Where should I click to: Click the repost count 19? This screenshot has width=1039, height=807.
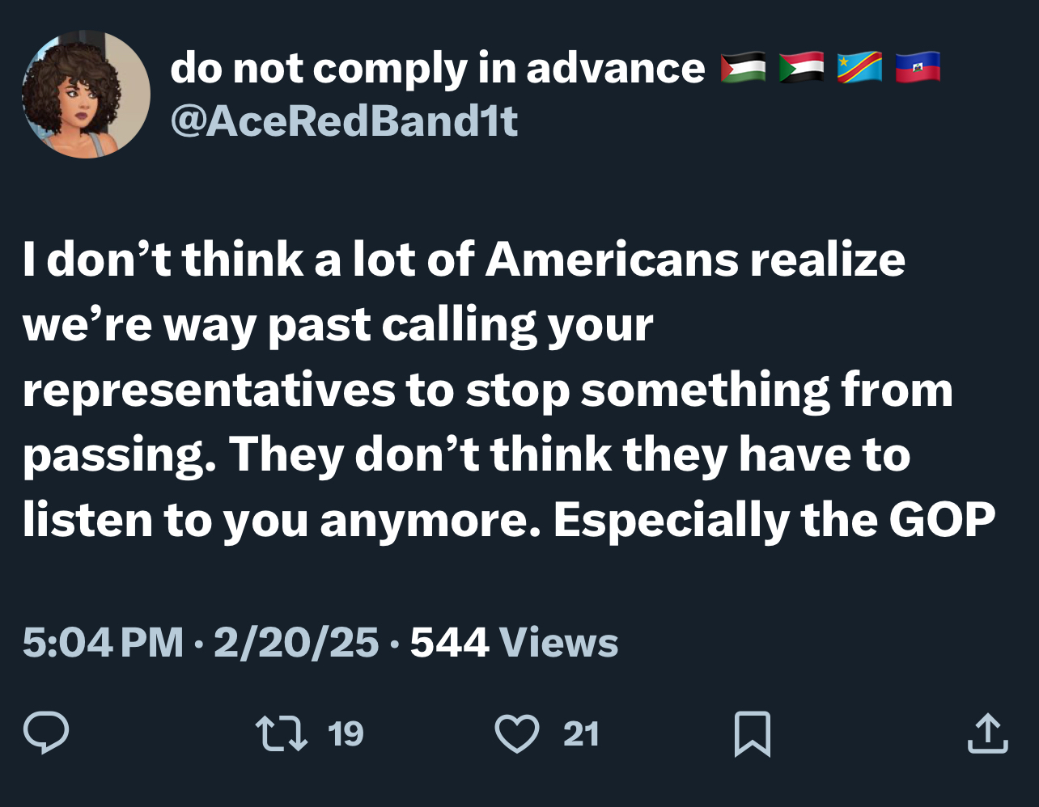coord(346,734)
